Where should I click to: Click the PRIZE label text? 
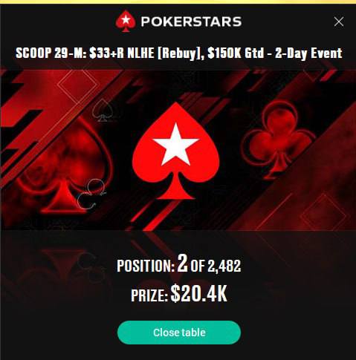click(149, 295)
